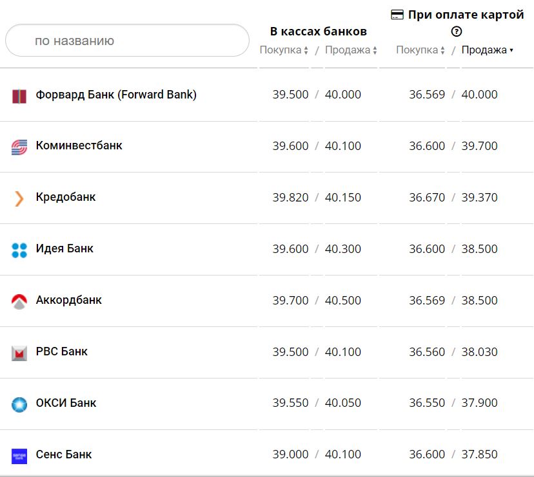The width and height of the screenshot is (534, 477).
Task: Sort by cash desk Продажа column
Action: tap(351, 50)
